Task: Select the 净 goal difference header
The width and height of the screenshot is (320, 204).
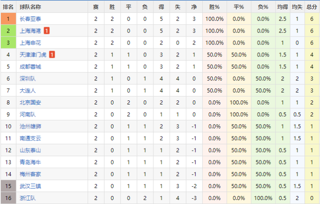Action: tap(194, 7)
